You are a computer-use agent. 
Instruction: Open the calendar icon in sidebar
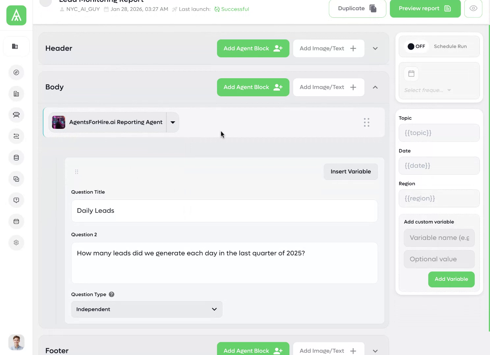click(16, 222)
